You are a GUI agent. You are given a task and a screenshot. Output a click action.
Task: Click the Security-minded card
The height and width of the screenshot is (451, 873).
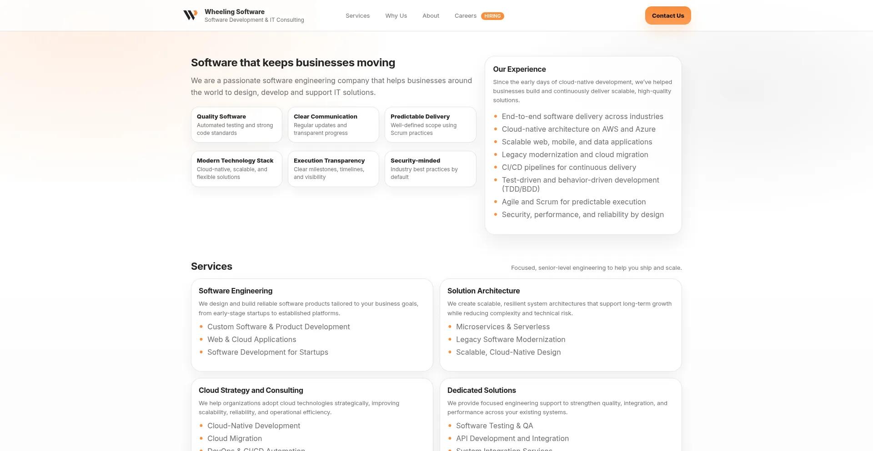(x=430, y=169)
